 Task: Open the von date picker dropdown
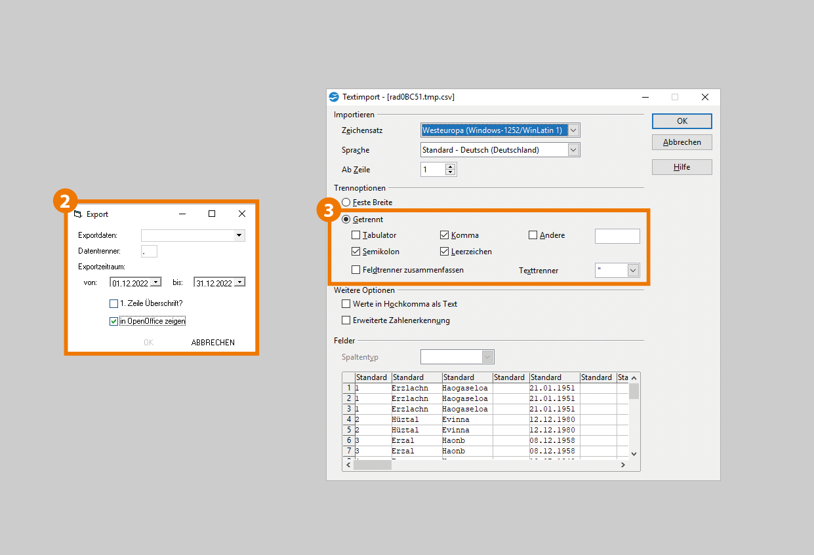[155, 282]
